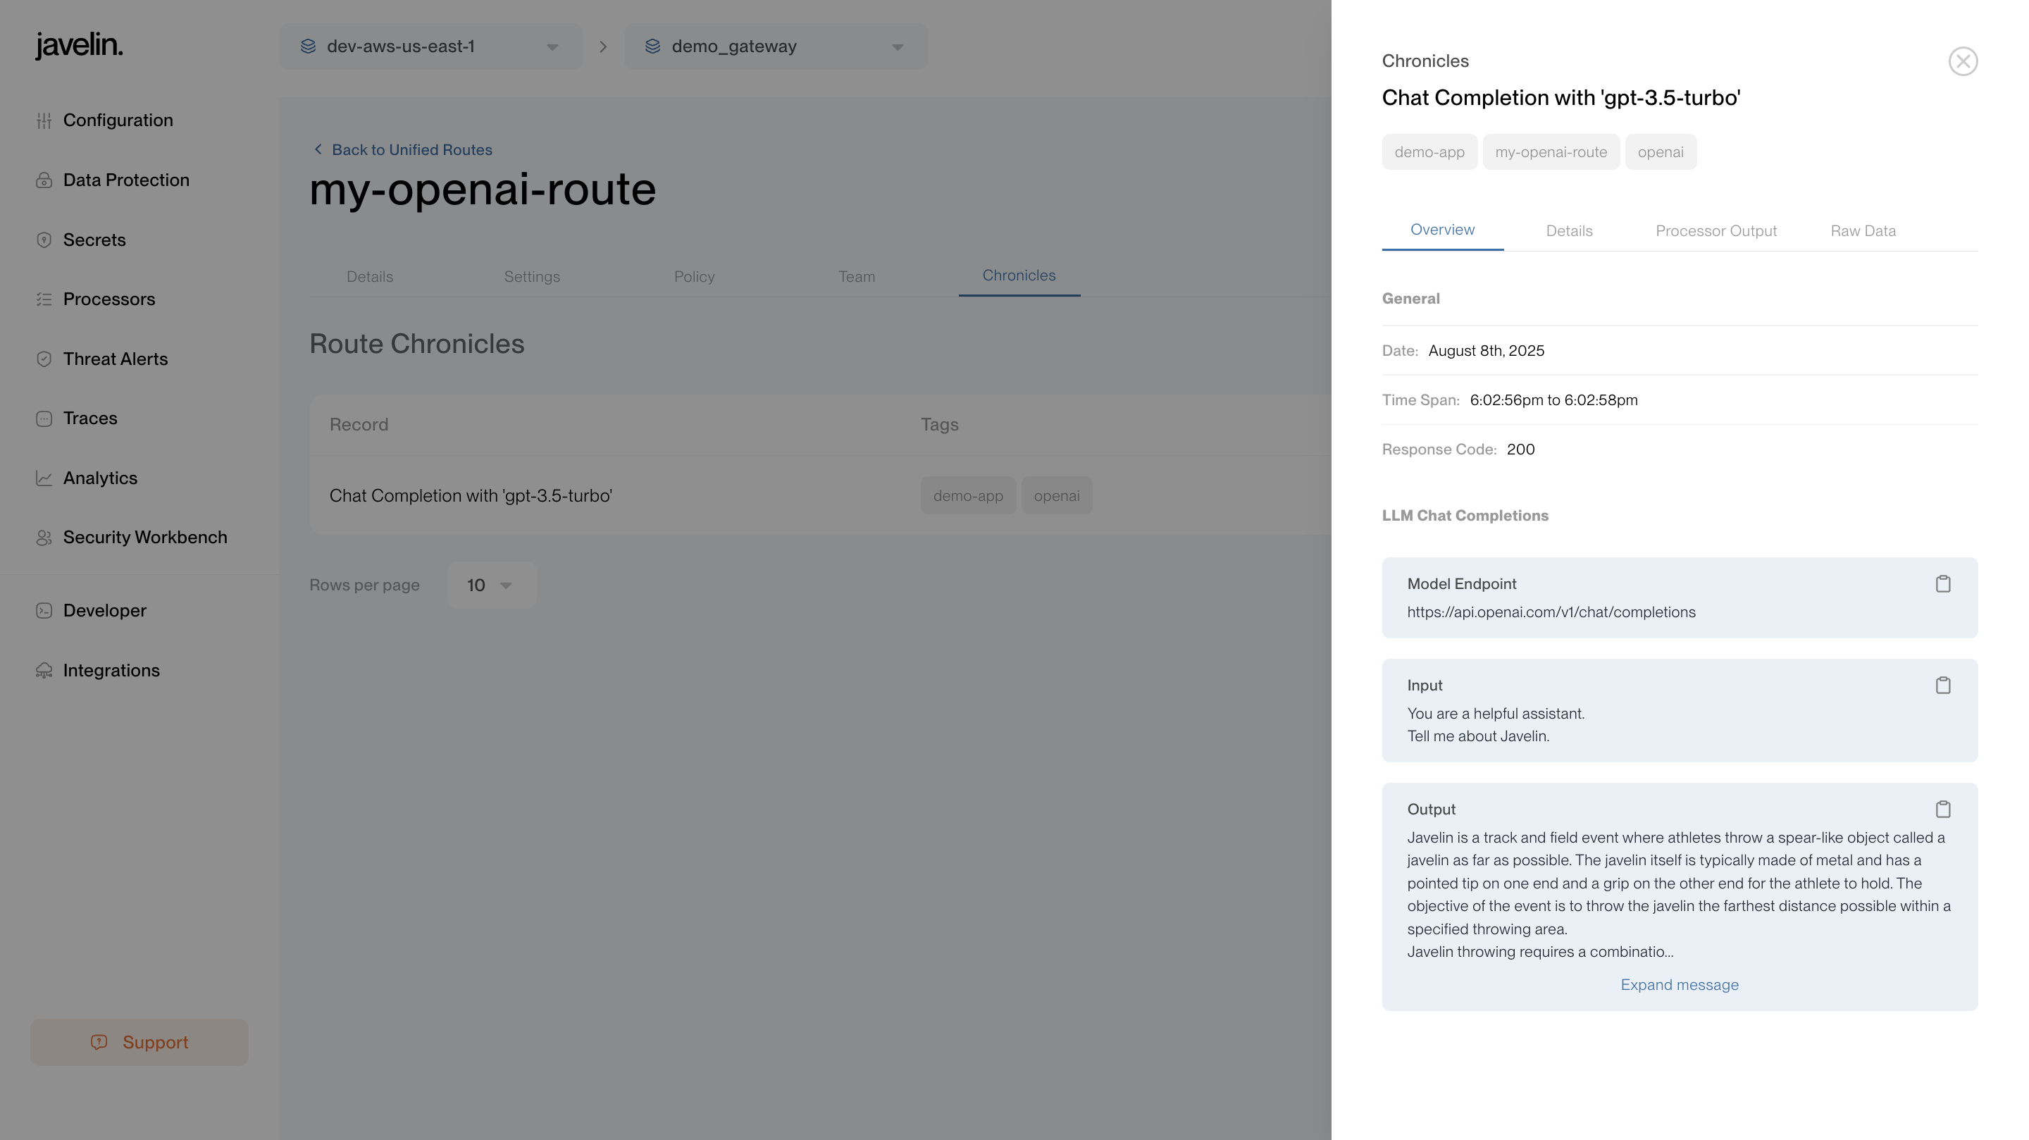Viewport: 2029px width, 1140px height.
Task: Open the Chat Completion record row
Action: coord(820,495)
